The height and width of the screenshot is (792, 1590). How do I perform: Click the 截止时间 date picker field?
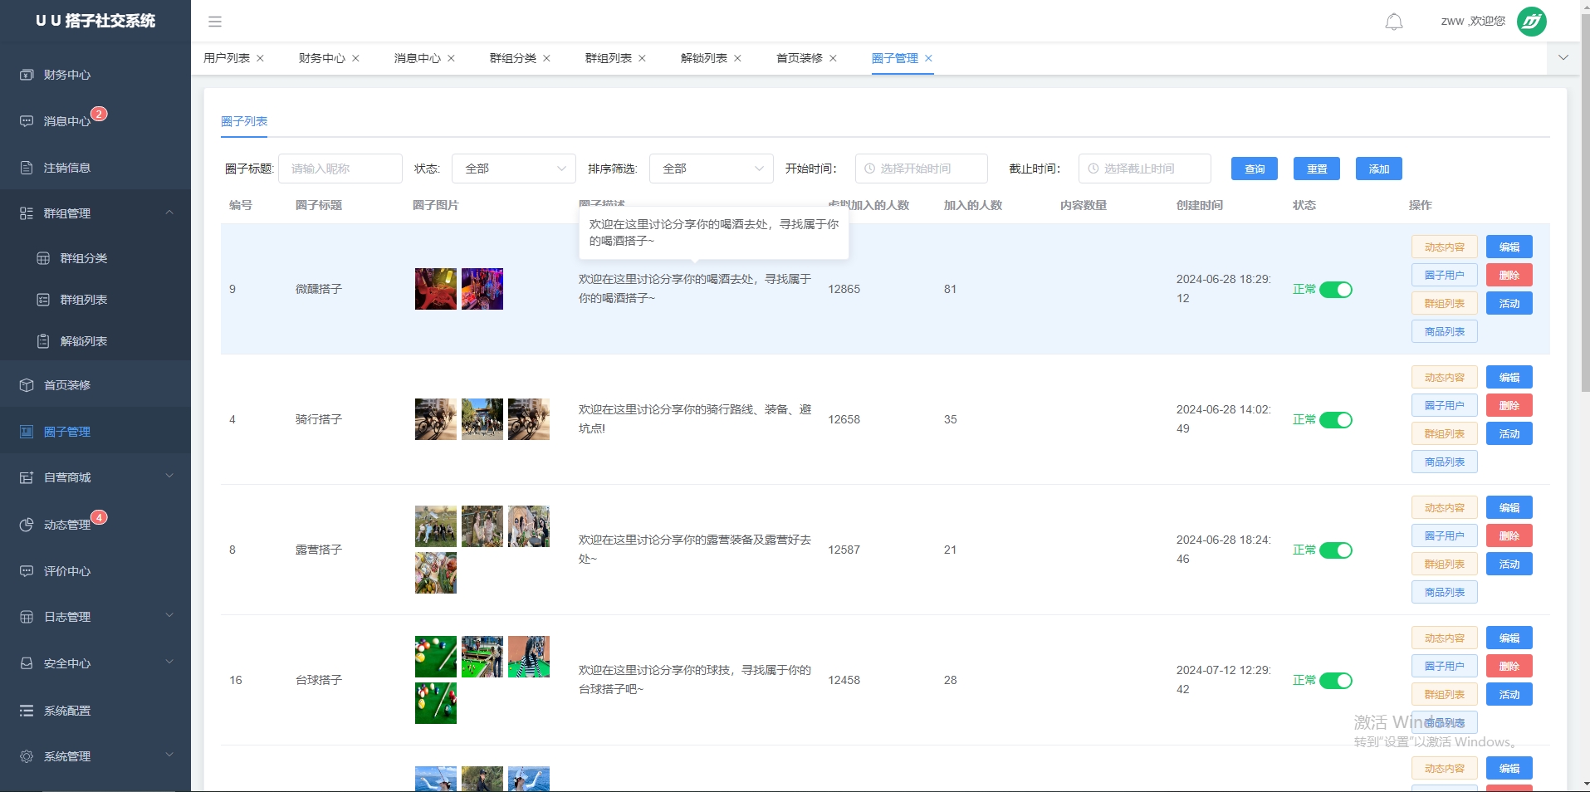click(x=1145, y=169)
